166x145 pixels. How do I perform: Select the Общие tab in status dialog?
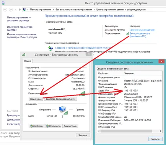28,61
